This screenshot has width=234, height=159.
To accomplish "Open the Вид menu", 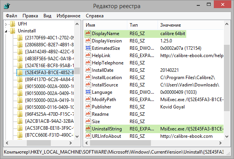I will [x=47, y=16].
